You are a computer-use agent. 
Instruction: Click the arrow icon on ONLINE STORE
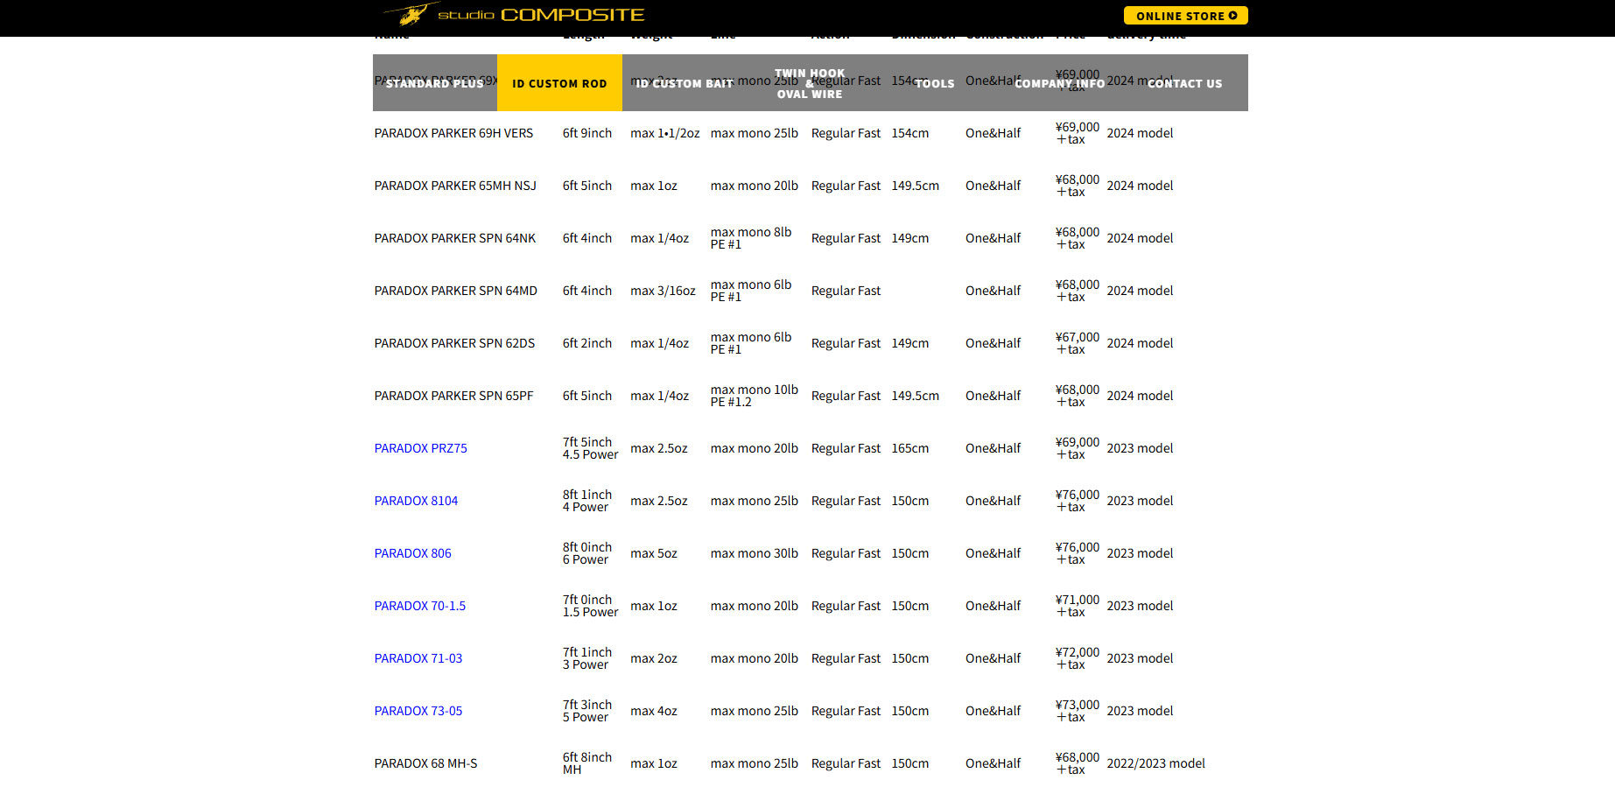pyautogui.click(x=1233, y=16)
